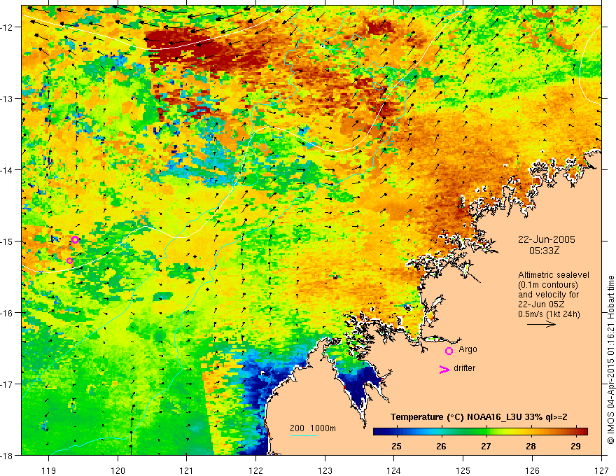The width and height of the screenshot is (616, 476).
Task: Click the '-18' latitude axis label
Action: point(8,455)
